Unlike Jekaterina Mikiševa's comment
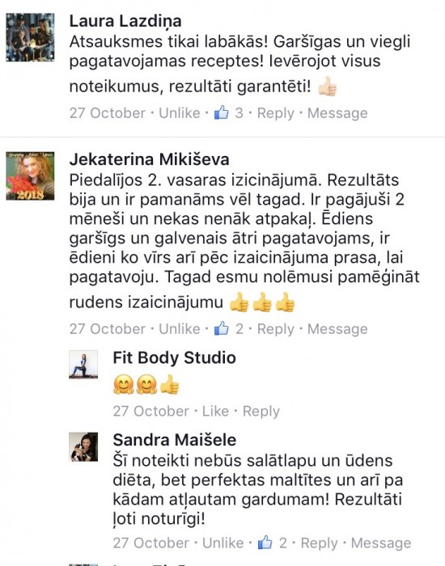Image resolution: width=445 pixels, height=566 pixels. pos(180,329)
